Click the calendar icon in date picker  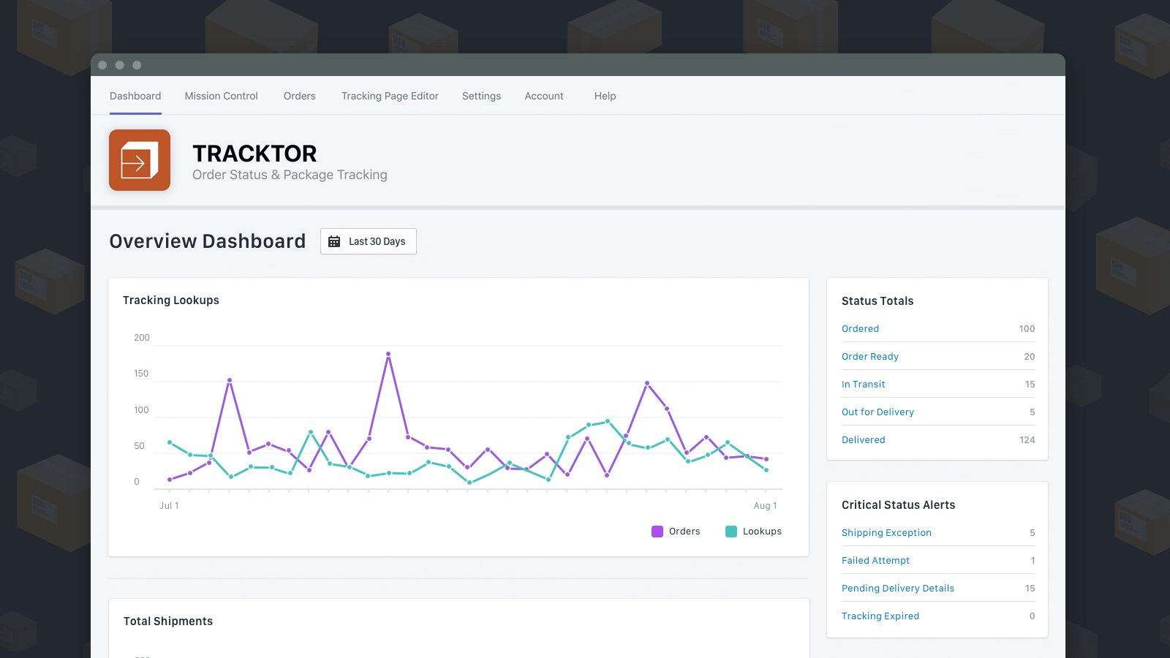[x=334, y=241]
